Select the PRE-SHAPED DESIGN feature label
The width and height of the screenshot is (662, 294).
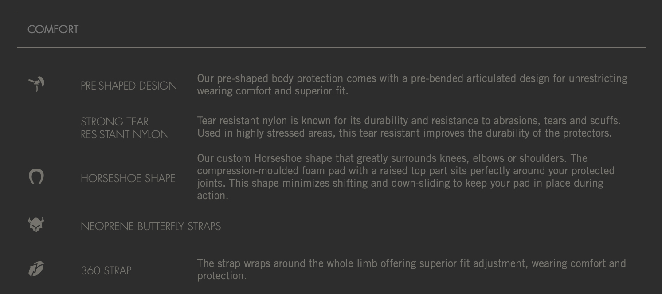(x=129, y=86)
